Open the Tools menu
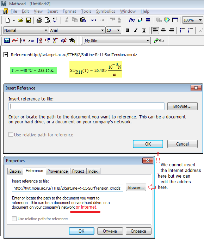204x240 pixels. tap(86, 11)
